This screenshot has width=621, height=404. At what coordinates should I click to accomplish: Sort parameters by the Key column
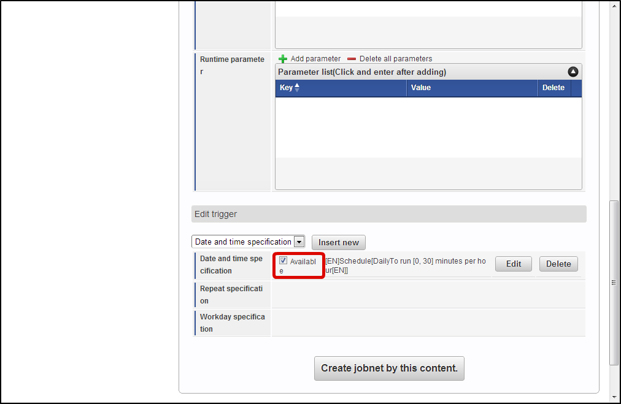[290, 88]
